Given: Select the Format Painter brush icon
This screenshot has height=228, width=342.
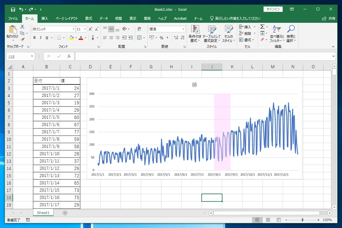Looking at the screenshot, I should click(22, 40).
